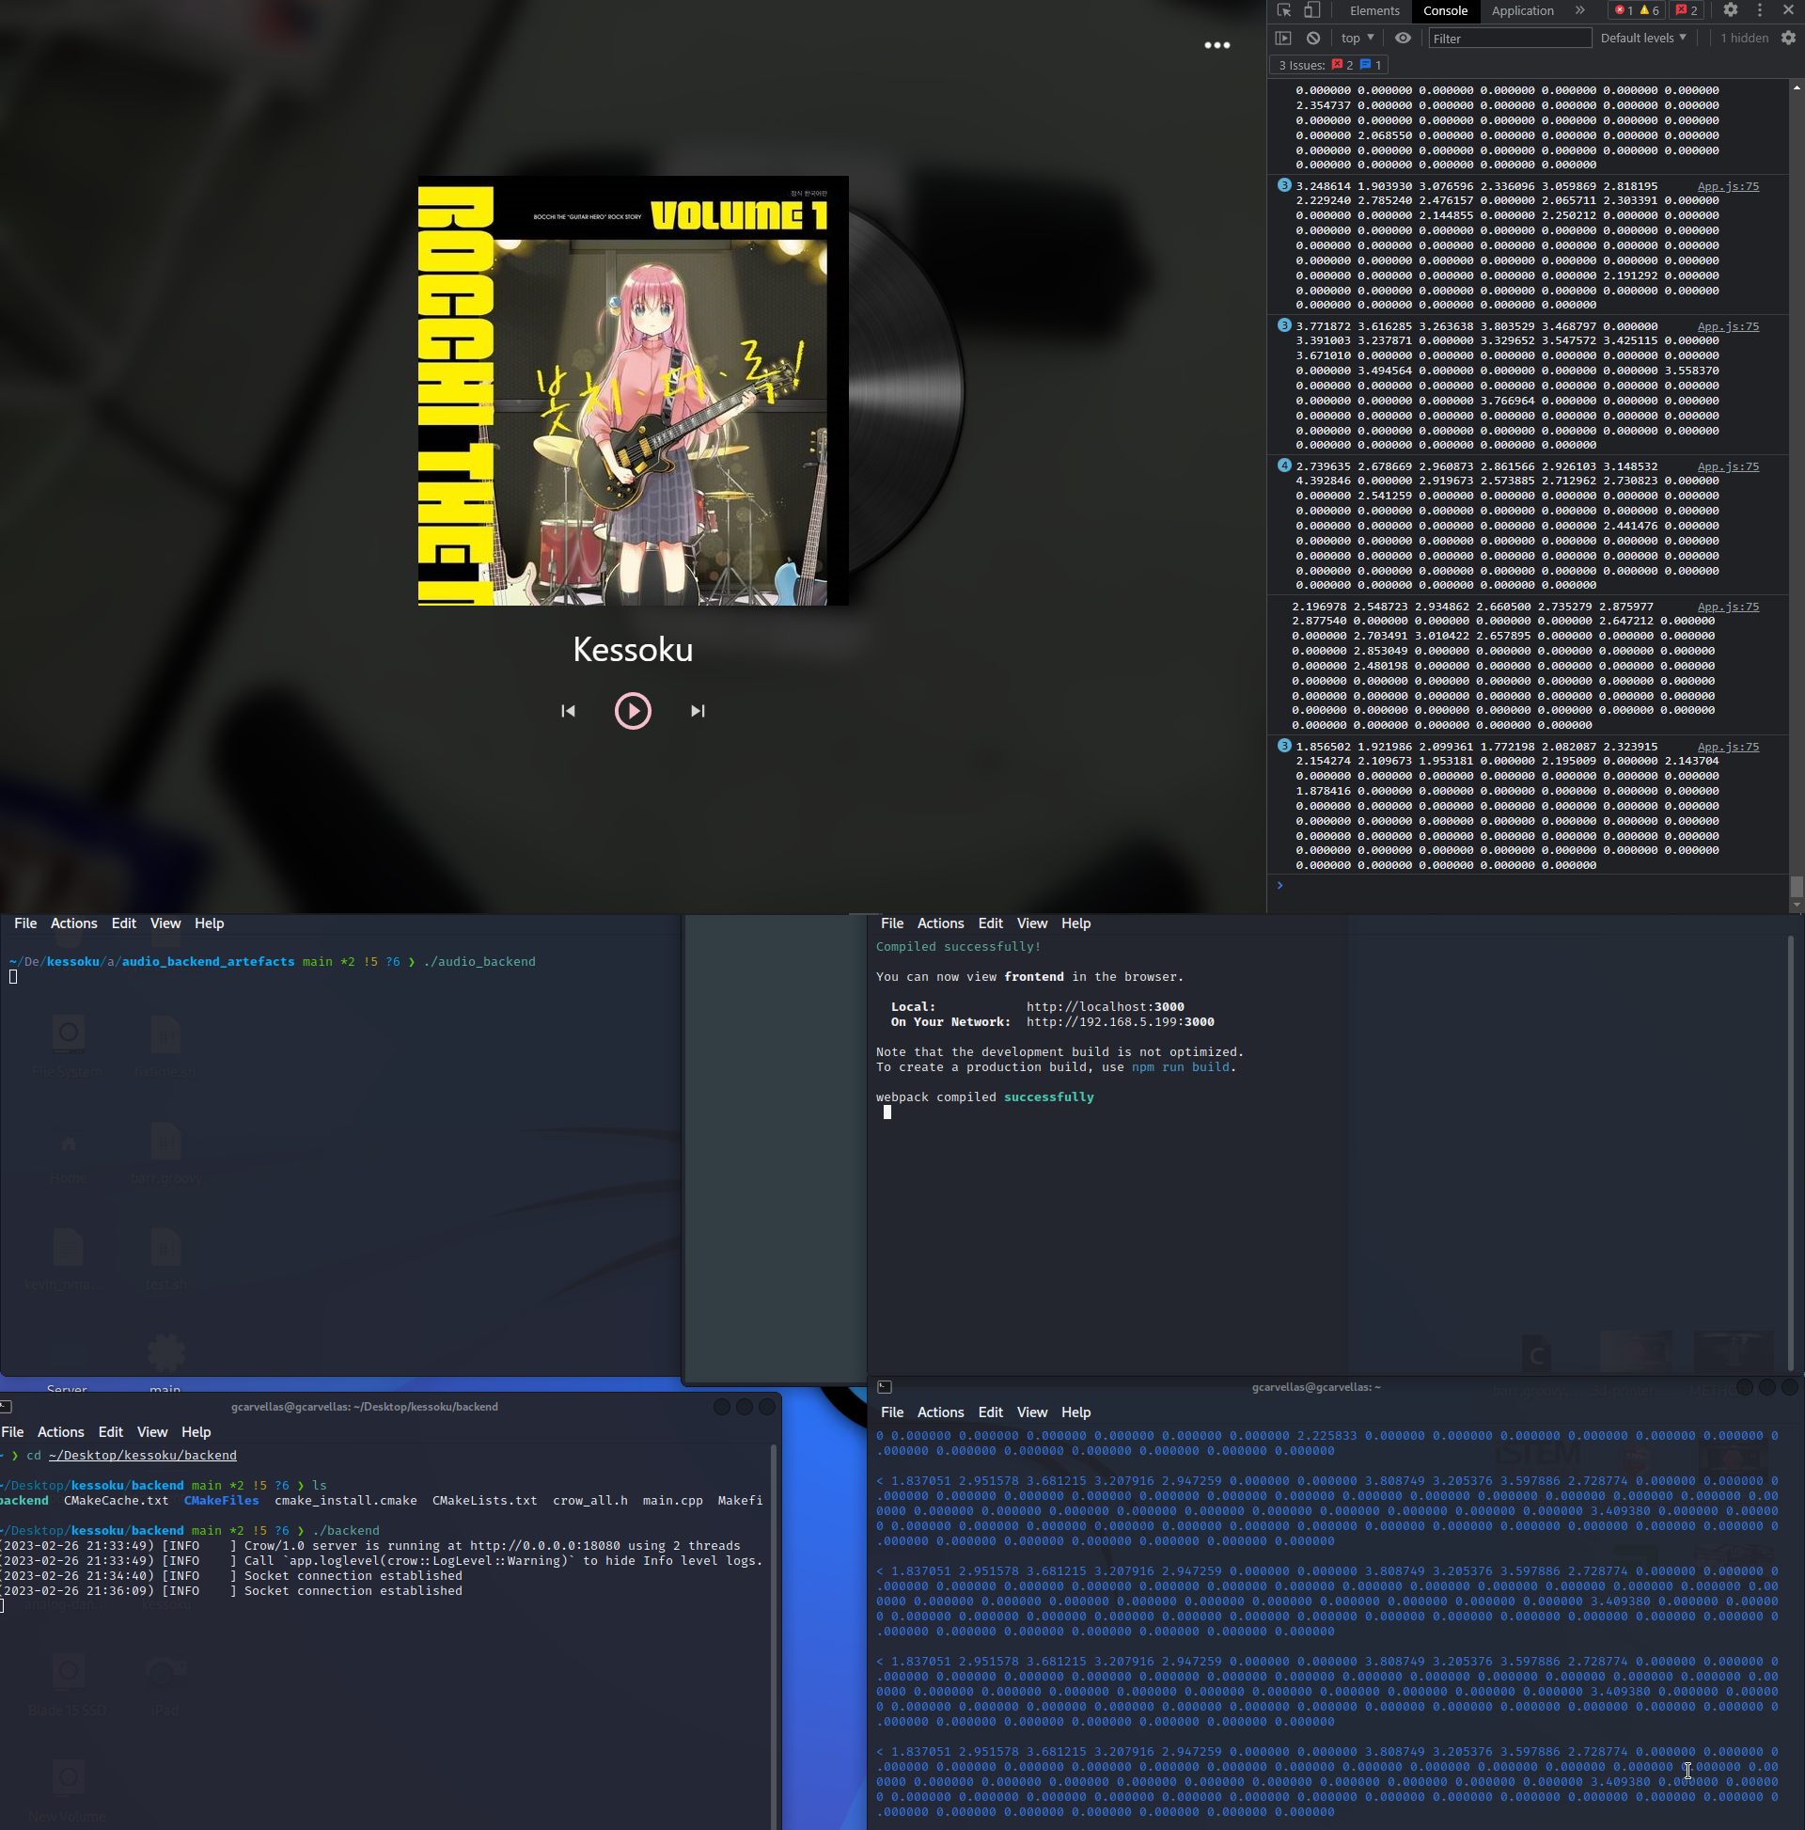Image resolution: width=1805 pixels, height=1830 pixels.
Task: Click the inspect element picker icon
Action: 1284,10
